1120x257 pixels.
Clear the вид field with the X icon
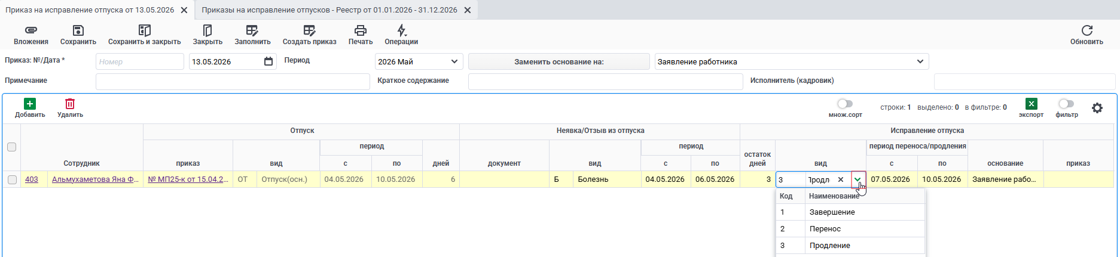(840, 179)
